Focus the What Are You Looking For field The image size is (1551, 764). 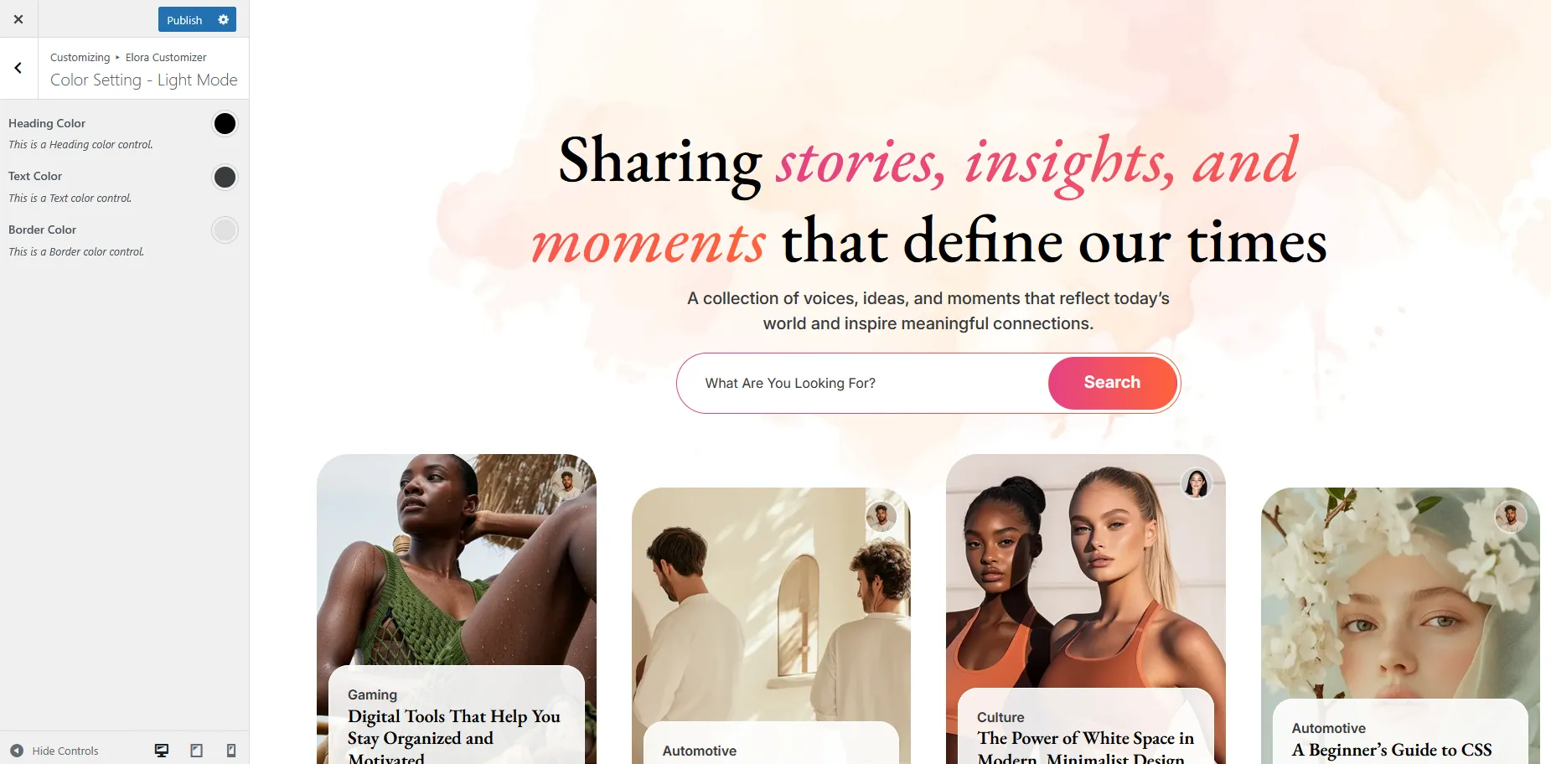pyautogui.click(x=863, y=383)
